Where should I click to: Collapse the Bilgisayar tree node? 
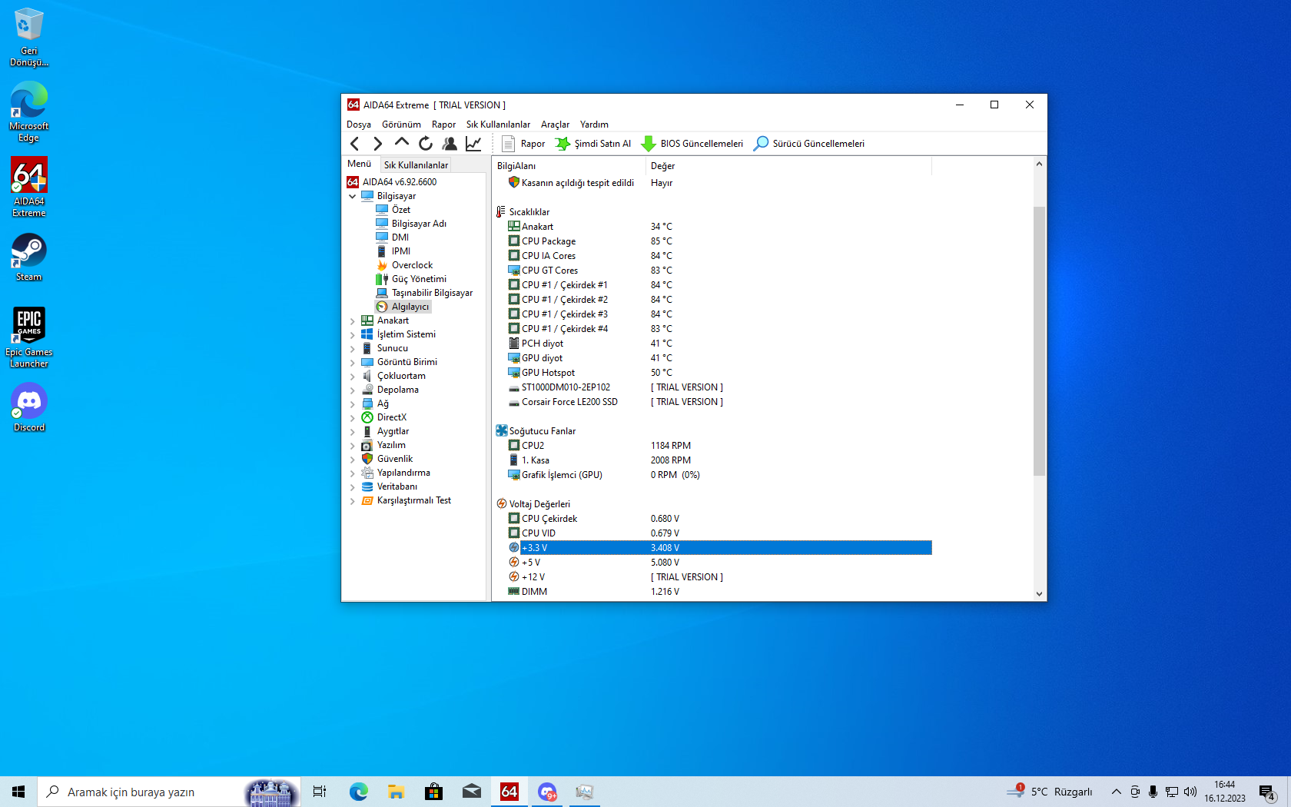(353, 197)
